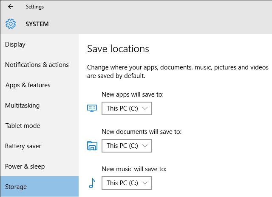Click the chevron on the apps drive dropdown
Viewport: 272px width, 197px height.
point(145,108)
